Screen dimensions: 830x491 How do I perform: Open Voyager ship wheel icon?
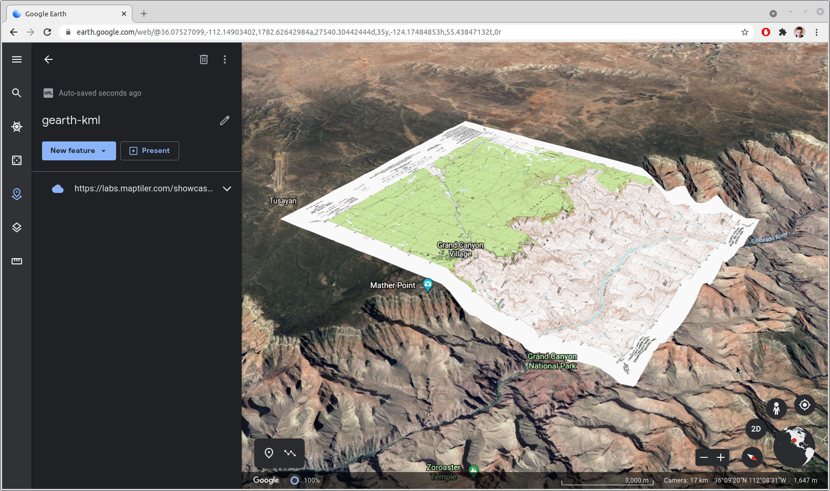coord(17,127)
